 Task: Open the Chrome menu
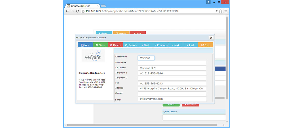[226, 11]
